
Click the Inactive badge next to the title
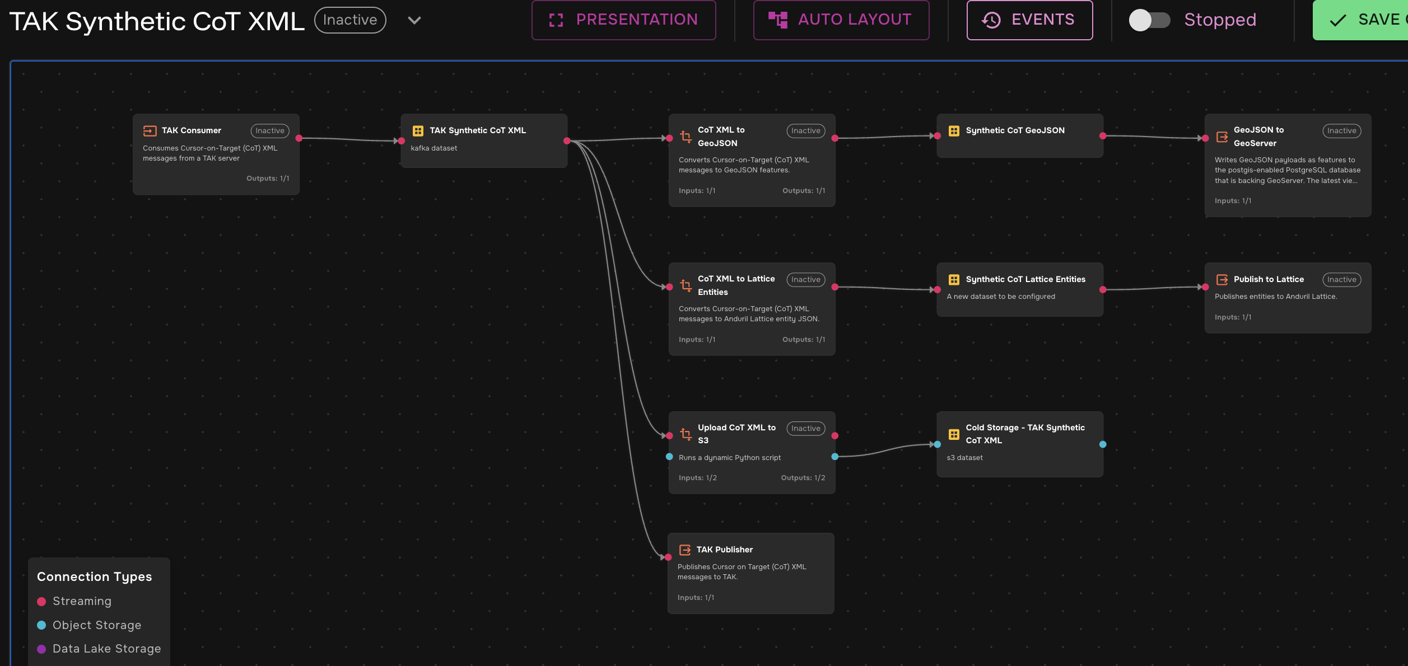tap(350, 20)
